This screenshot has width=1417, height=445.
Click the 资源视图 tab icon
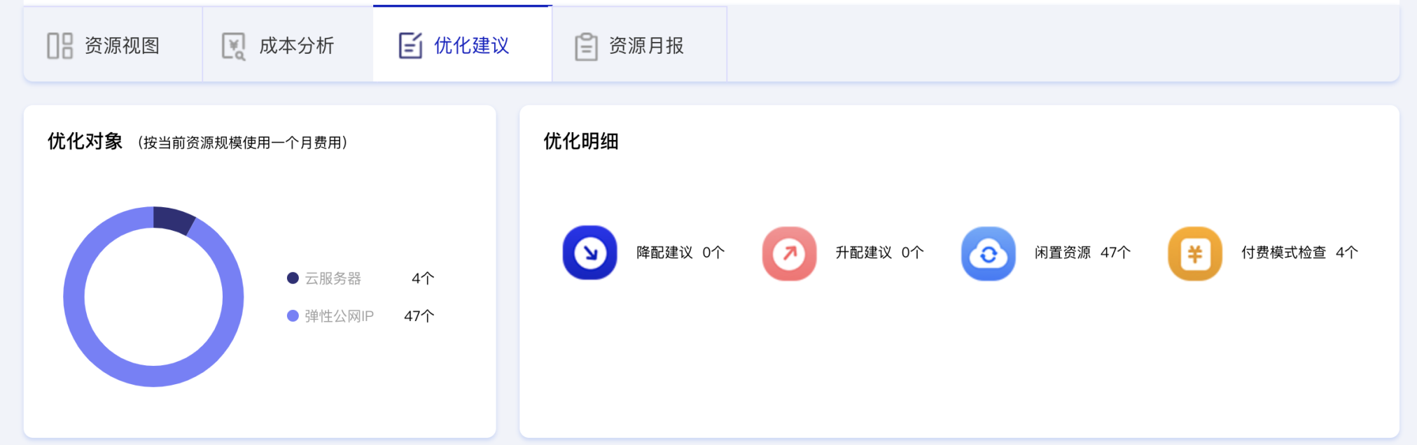[x=60, y=45]
